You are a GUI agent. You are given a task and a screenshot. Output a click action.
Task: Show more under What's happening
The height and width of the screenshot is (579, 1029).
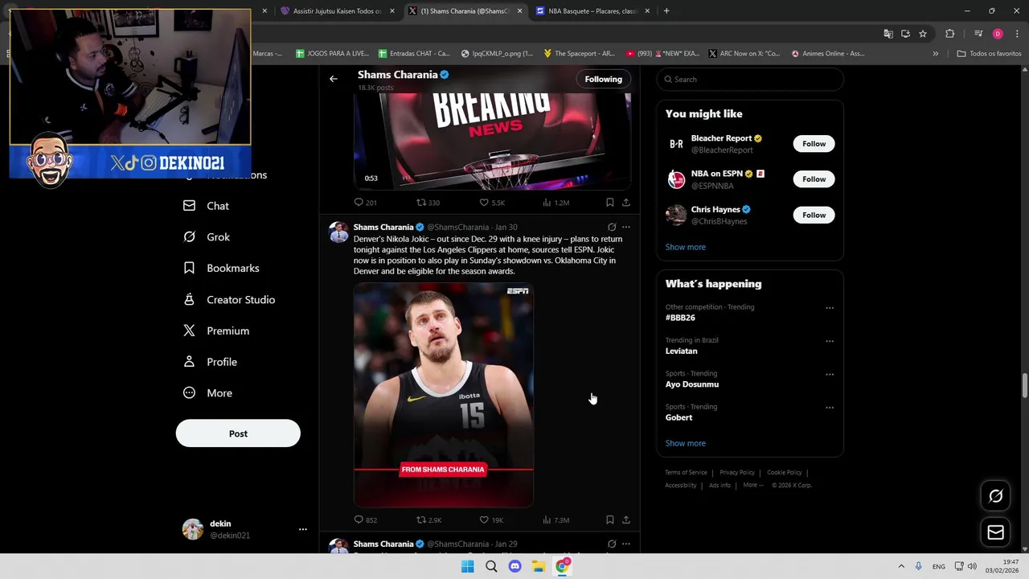point(685,443)
